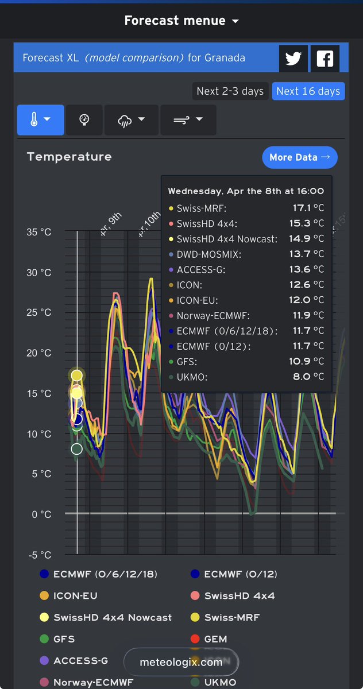Toggle ECMWF (0/6/12/18) legend series
This screenshot has width=363, height=689.
point(98,574)
